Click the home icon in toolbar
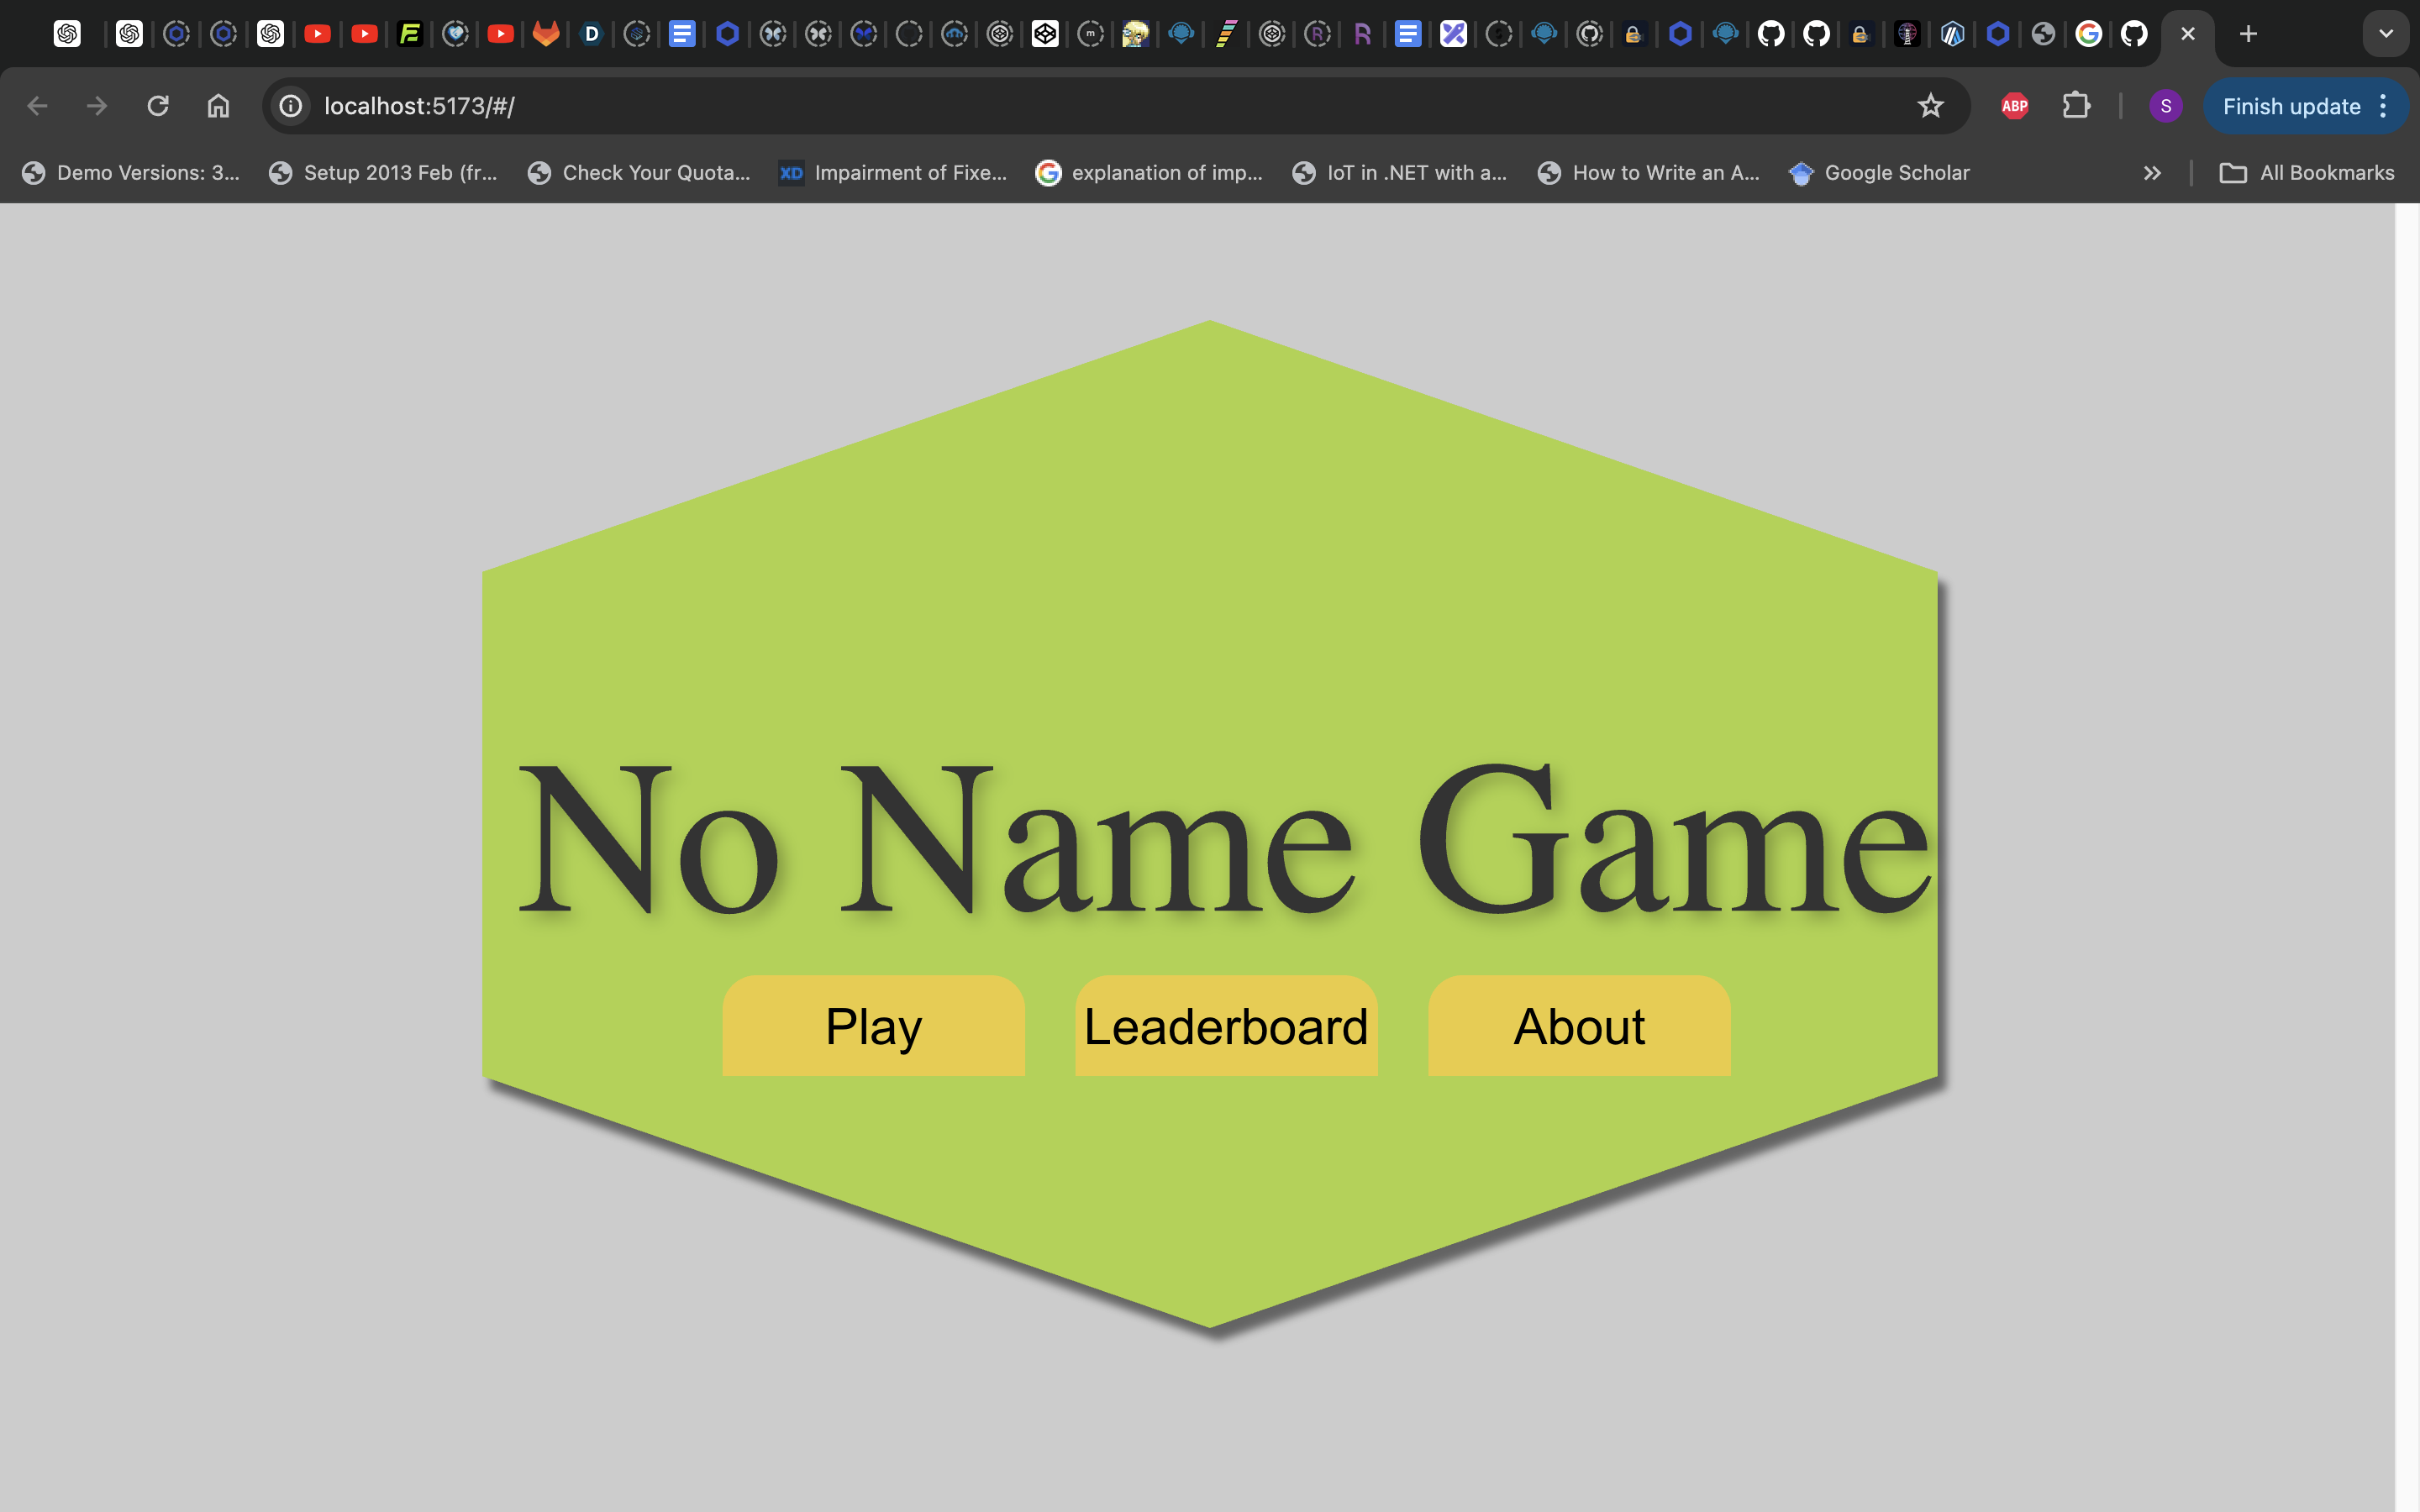 click(x=218, y=106)
